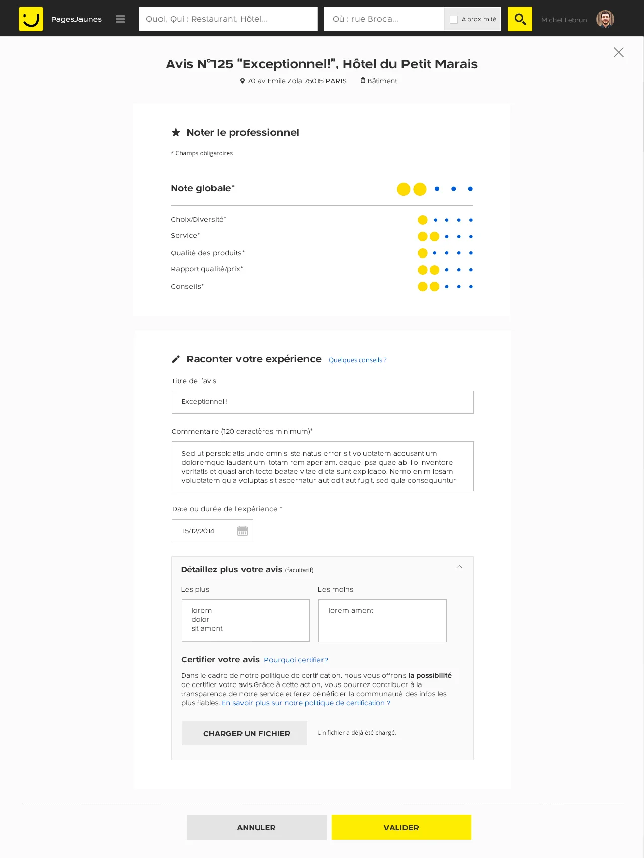This screenshot has width=644, height=858.
Task: Enable the A proximité checkbox
Action: (453, 19)
